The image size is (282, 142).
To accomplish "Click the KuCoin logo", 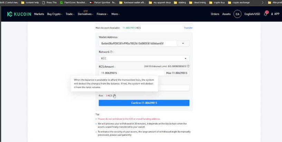I will [19, 14].
